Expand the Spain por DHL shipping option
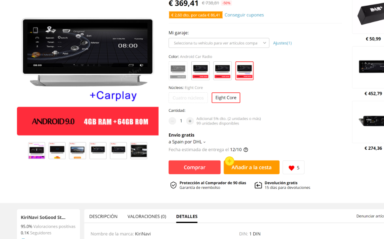This screenshot has width=384, height=239. coord(187,142)
